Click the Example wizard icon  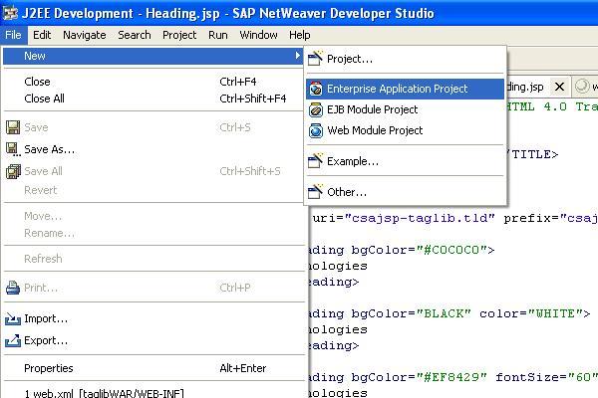coord(317,161)
